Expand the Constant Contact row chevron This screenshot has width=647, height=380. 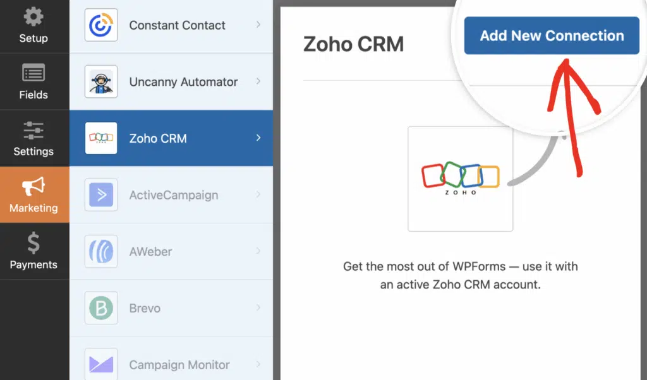[258, 25]
